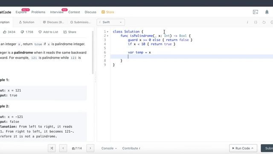Screen dimensions: 273x154
Task: Click the thumbs-down dislike icon
Action: 22,32
